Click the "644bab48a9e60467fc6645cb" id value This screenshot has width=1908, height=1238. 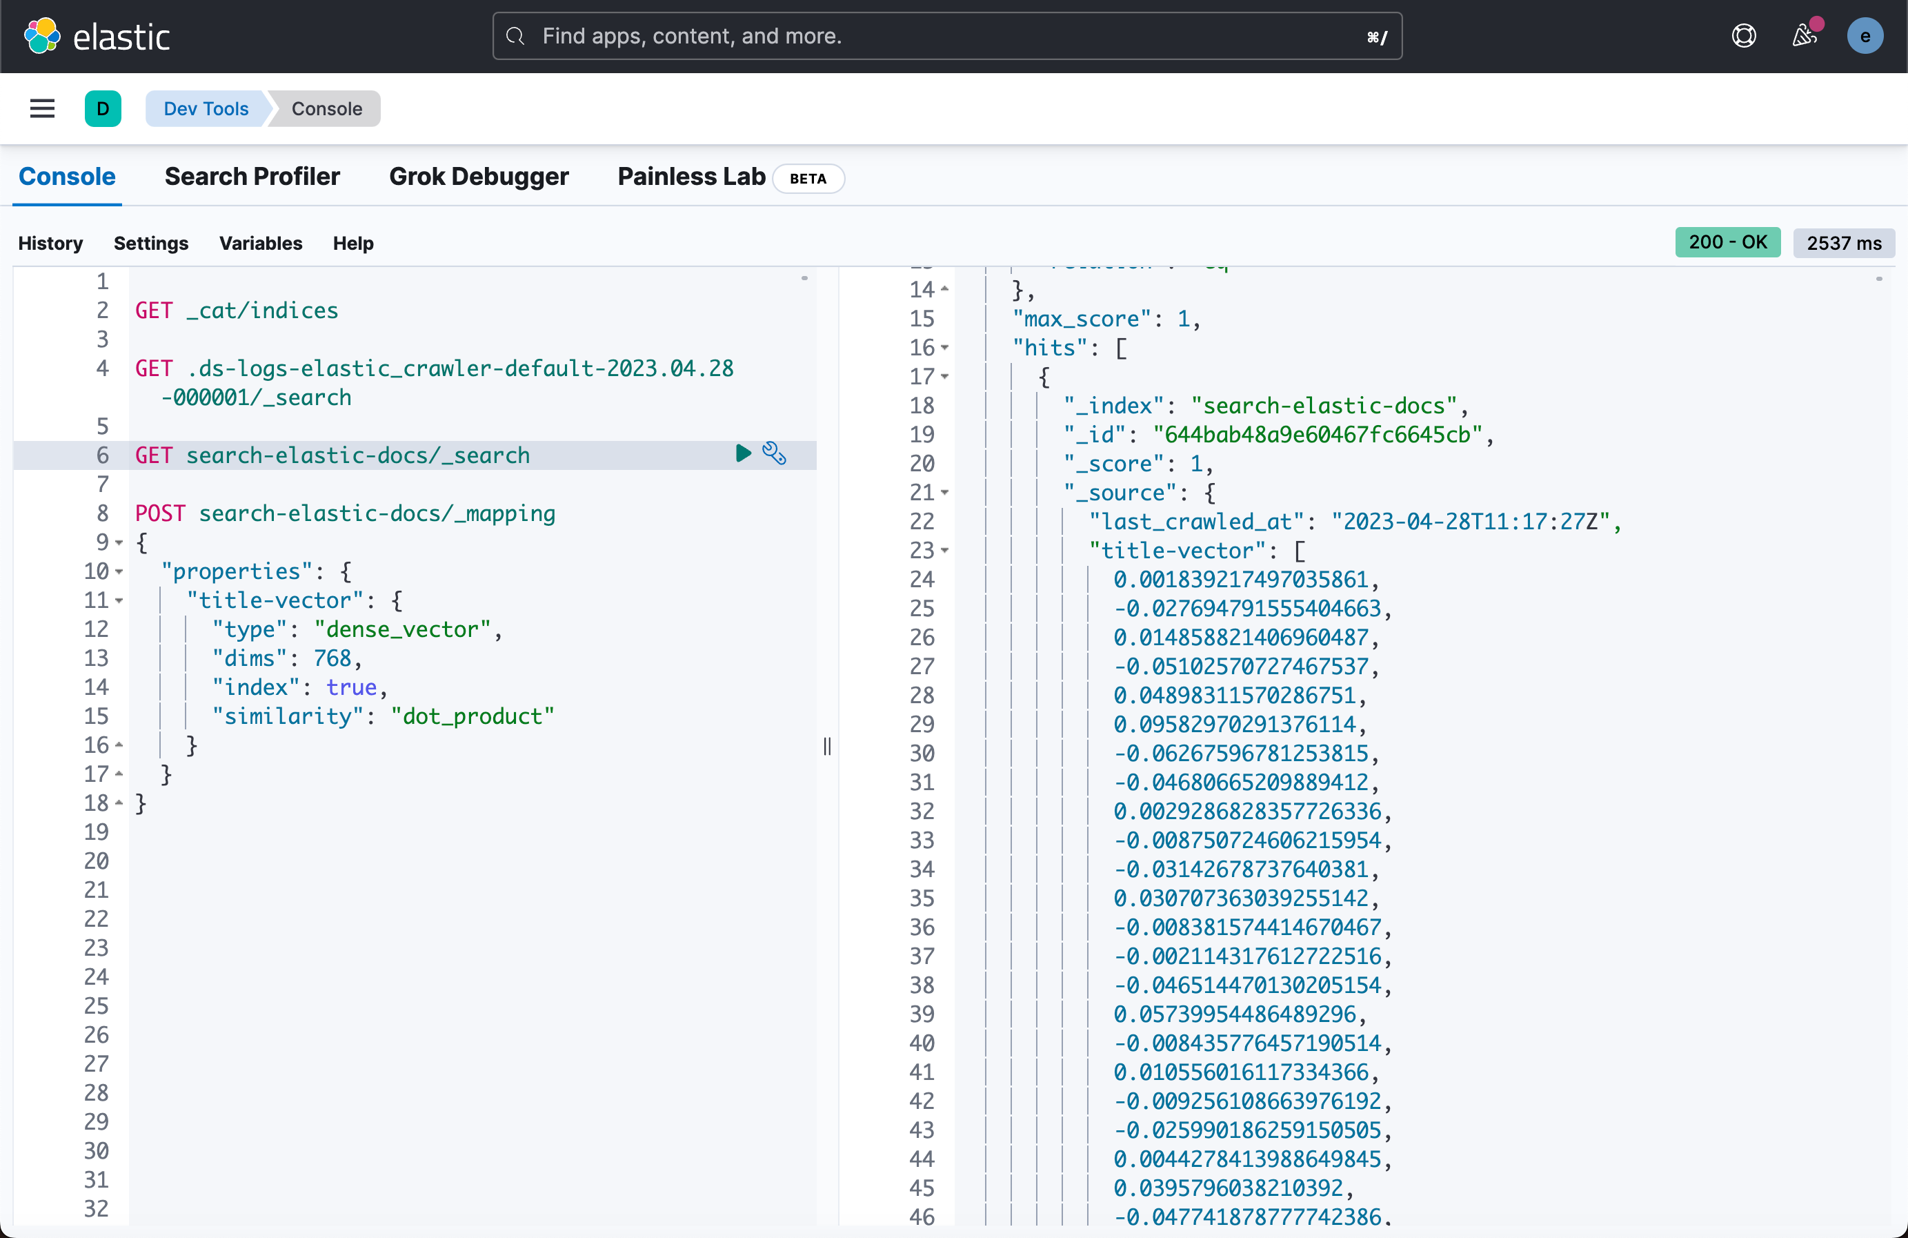click(1317, 435)
